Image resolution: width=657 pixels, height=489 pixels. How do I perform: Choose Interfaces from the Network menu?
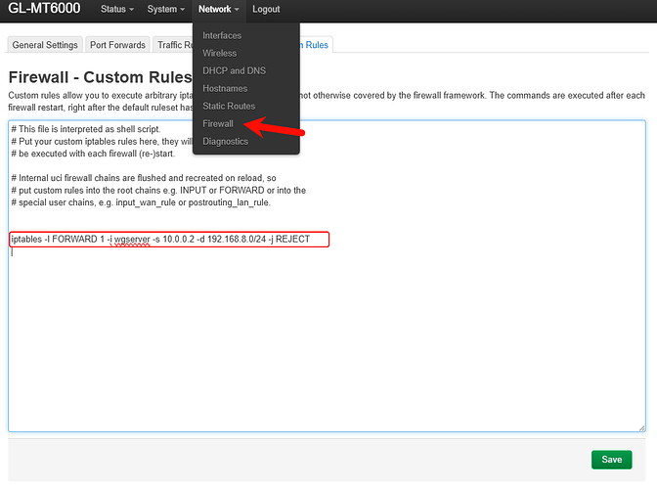tap(222, 36)
